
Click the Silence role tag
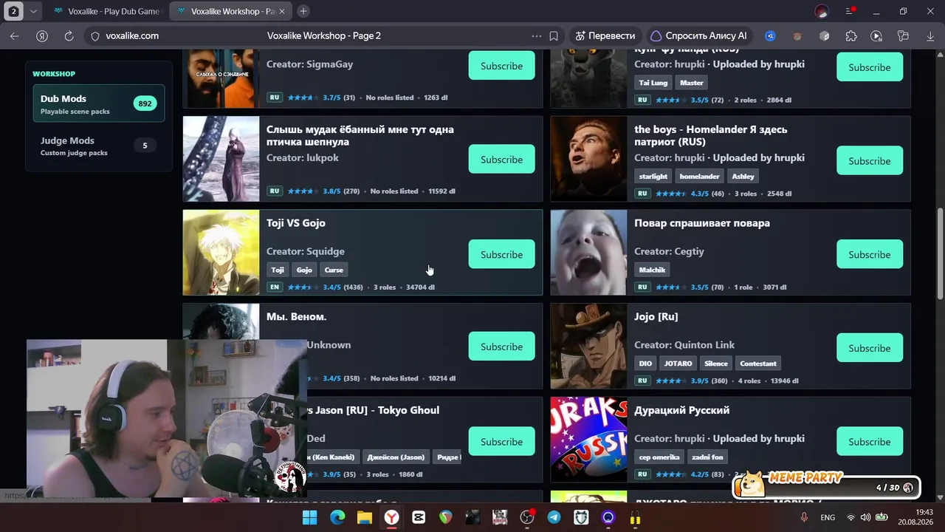(x=716, y=364)
